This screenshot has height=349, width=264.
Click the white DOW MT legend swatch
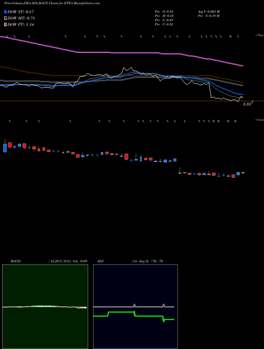pyautogui.click(x=6, y=19)
